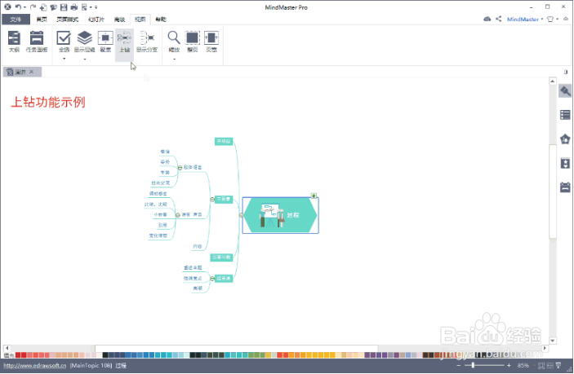Open the edrawsoft.cn link in status bar
The height and width of the screenshot is (374, 574).
[x=35, y=365]
